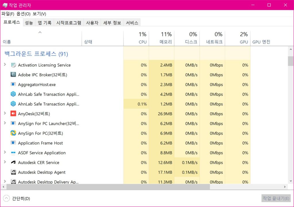This screenshot has width=294, height=207.
Task: Expand the Autodesk CER Service row
Action: click(5, 162)
